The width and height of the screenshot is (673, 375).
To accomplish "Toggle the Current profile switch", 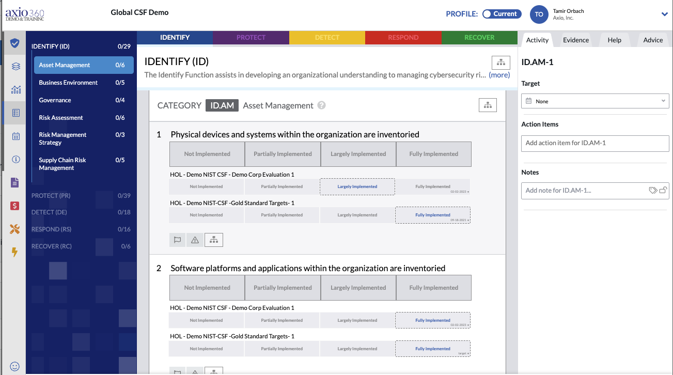I will (502, 14).
